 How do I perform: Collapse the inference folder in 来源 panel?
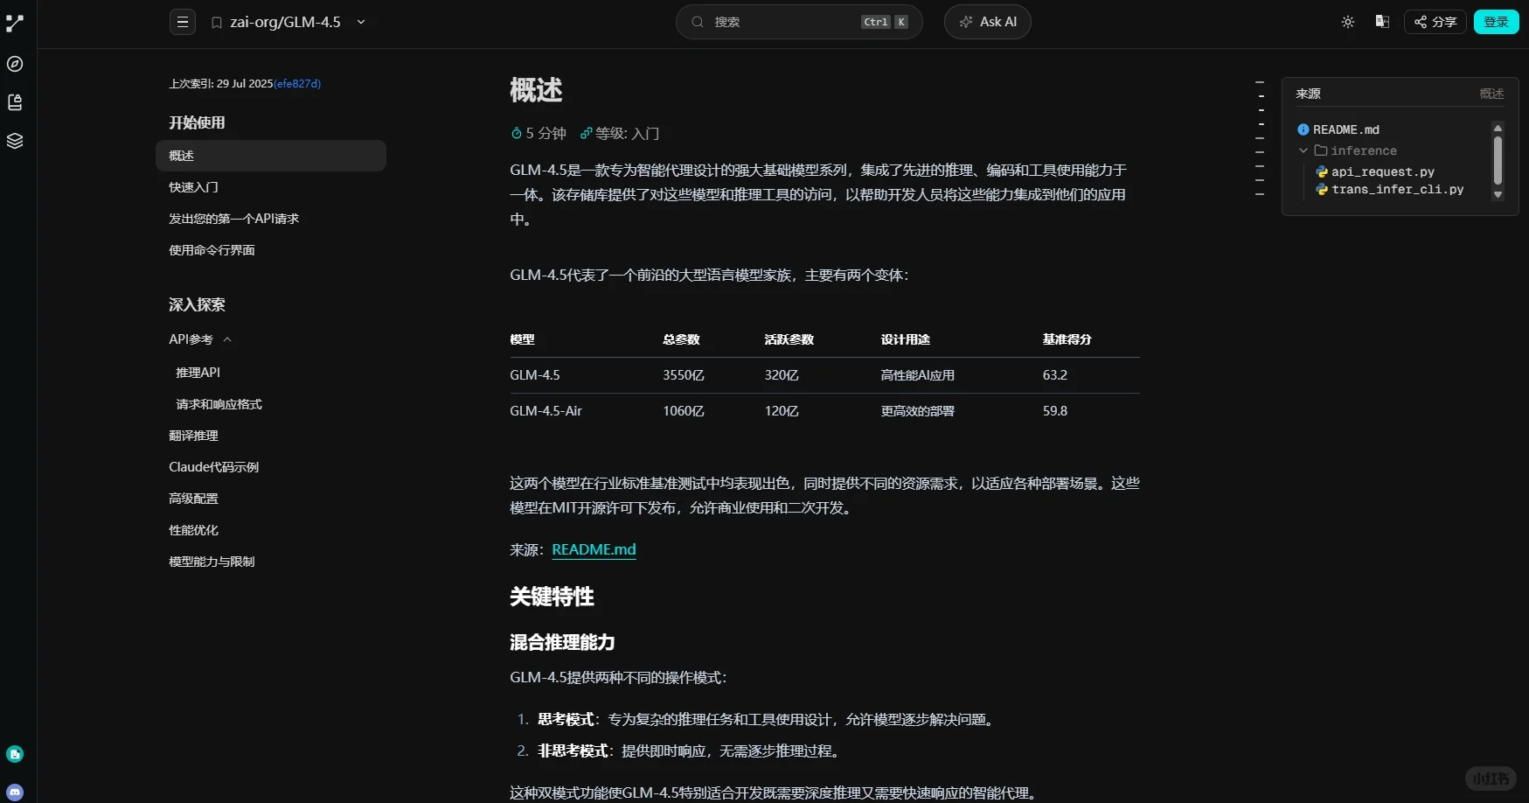1304,150
